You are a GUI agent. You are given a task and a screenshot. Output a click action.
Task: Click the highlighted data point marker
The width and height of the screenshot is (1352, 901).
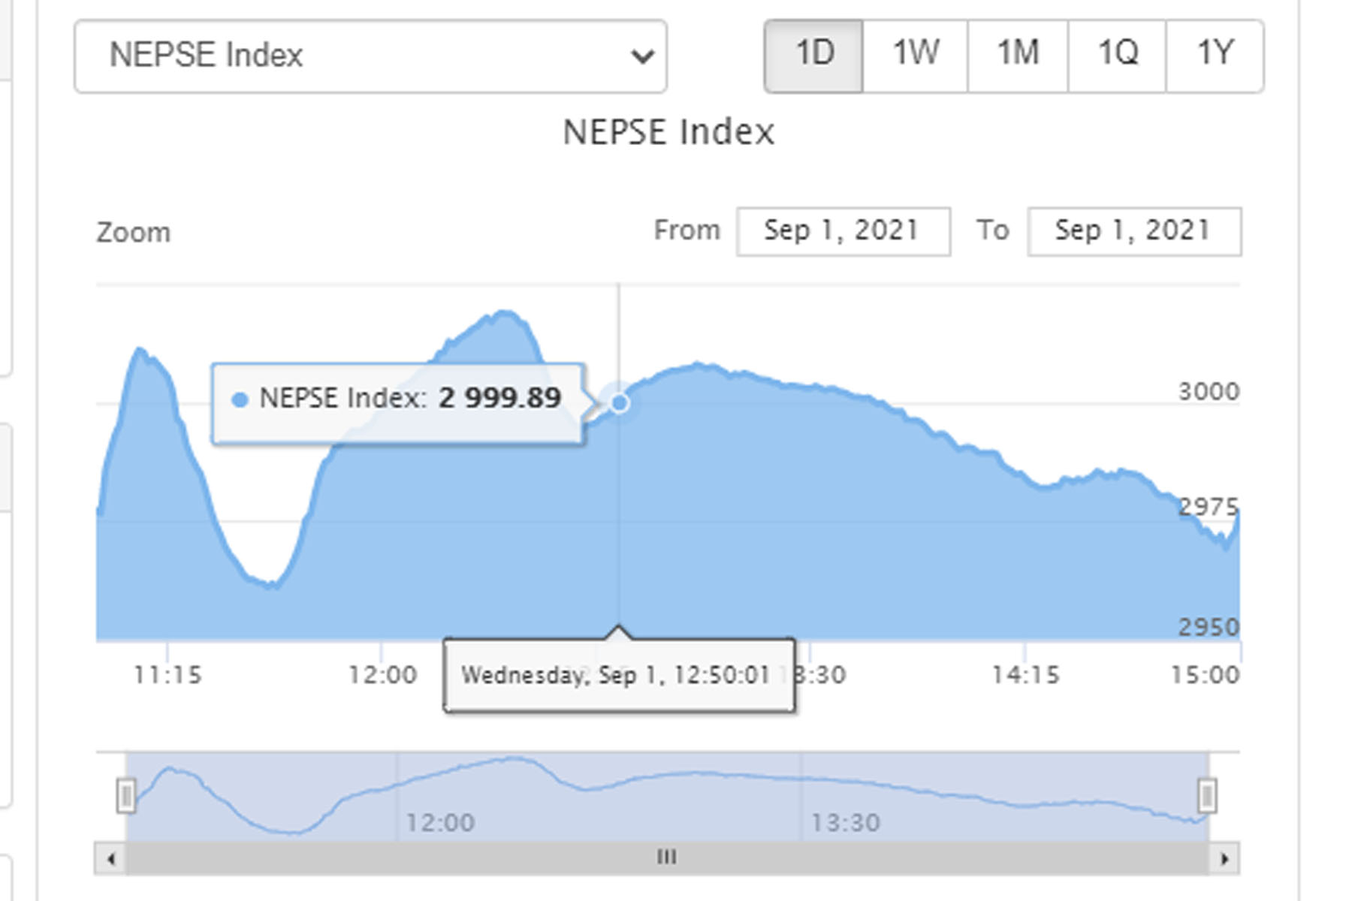(619, 403)
